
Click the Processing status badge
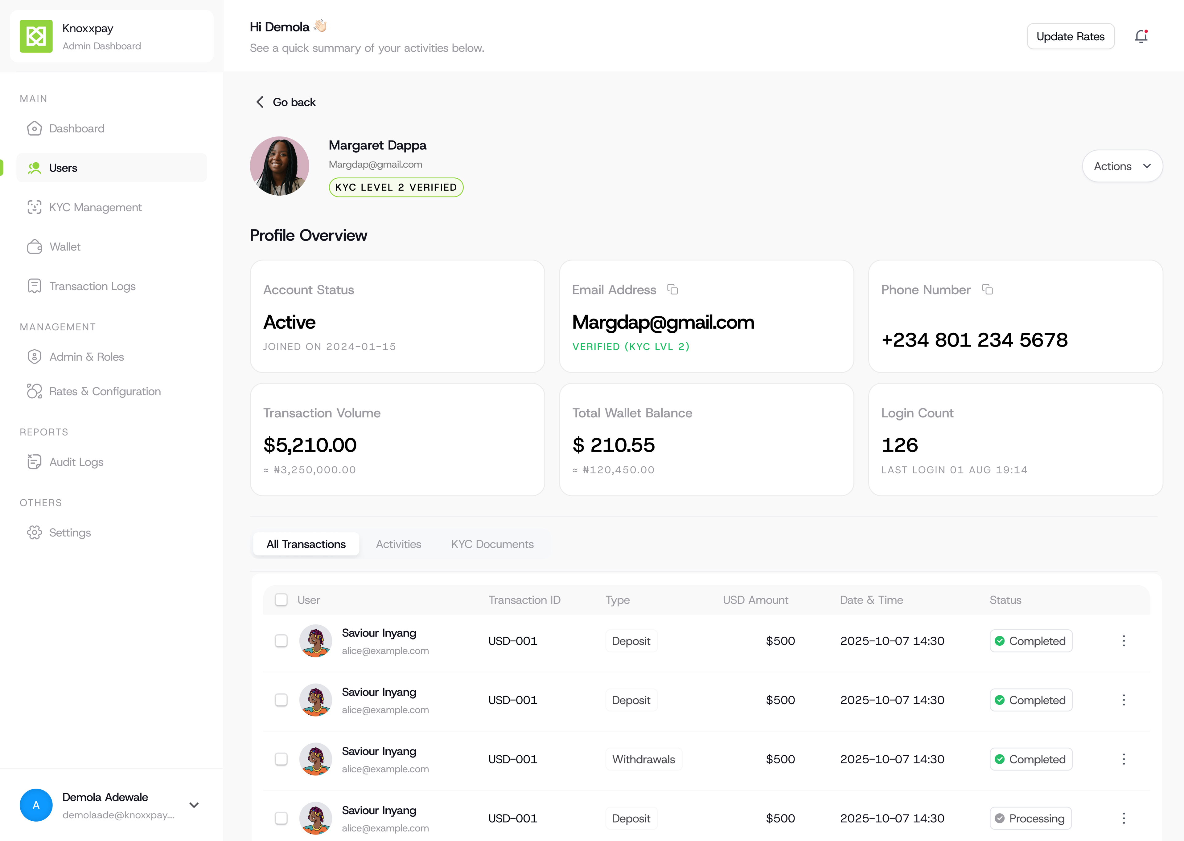1031,818
